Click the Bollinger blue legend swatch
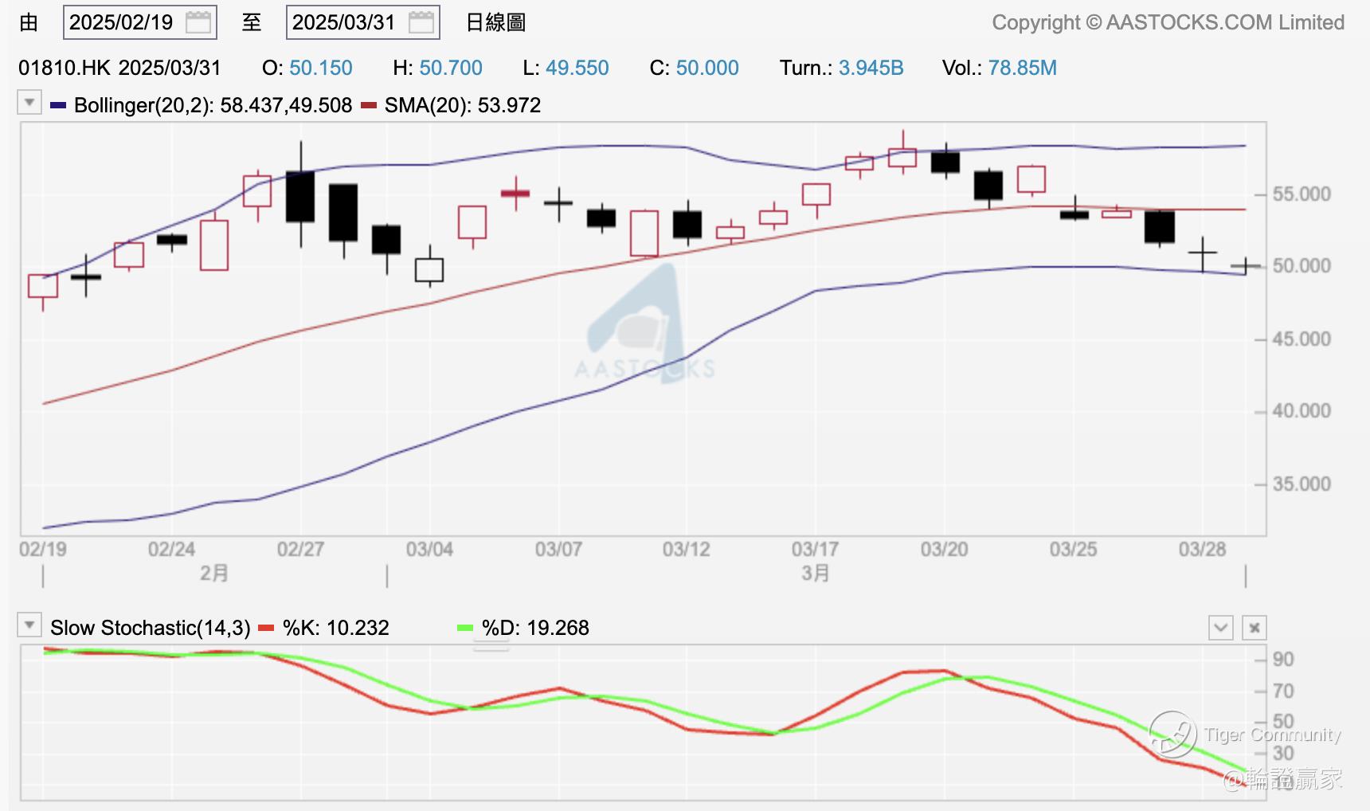The image size is (1370, 811). pos(58,105)
